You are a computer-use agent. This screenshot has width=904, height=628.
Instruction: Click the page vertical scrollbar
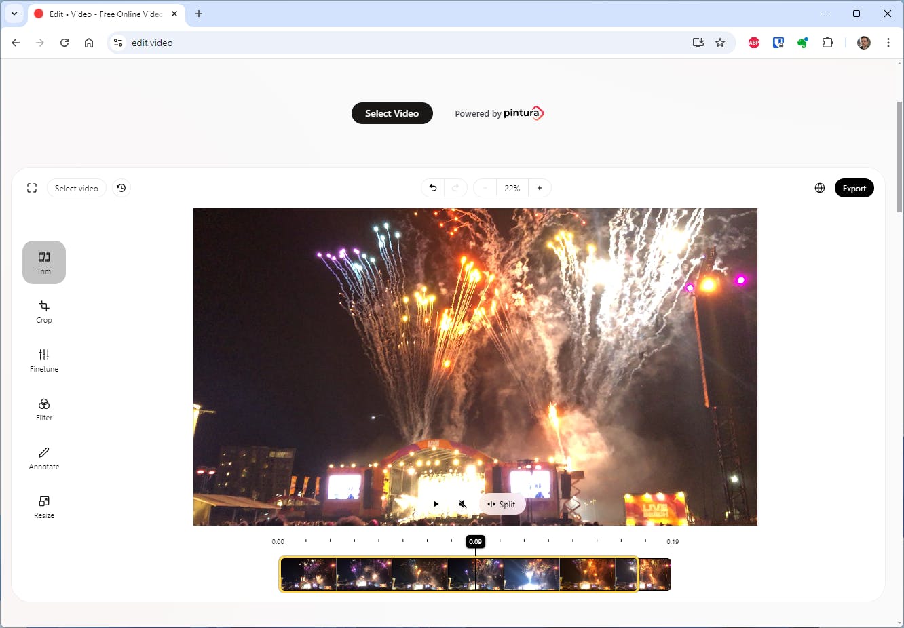click(x=900, y=157)
